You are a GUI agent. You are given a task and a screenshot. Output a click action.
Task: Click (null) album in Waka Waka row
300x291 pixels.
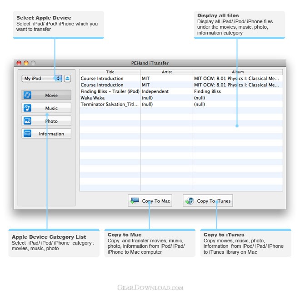click(x=200, y=98)
